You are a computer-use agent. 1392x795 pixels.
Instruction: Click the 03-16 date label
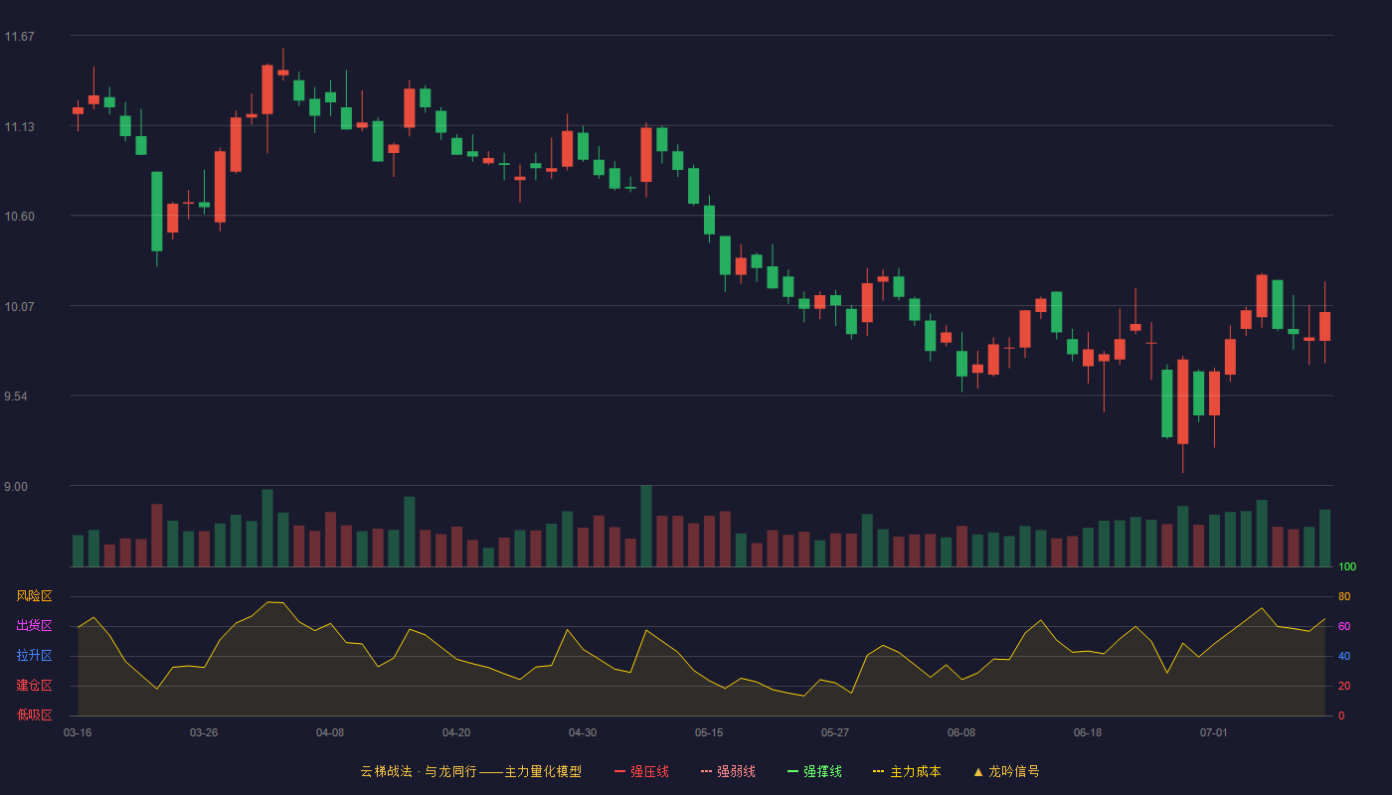[x=78, y=732]
